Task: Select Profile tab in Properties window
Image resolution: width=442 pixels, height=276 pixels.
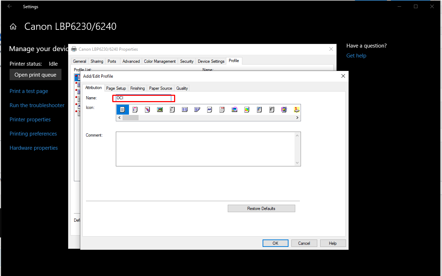Action: pyautogui.click(x=234, y=61)
